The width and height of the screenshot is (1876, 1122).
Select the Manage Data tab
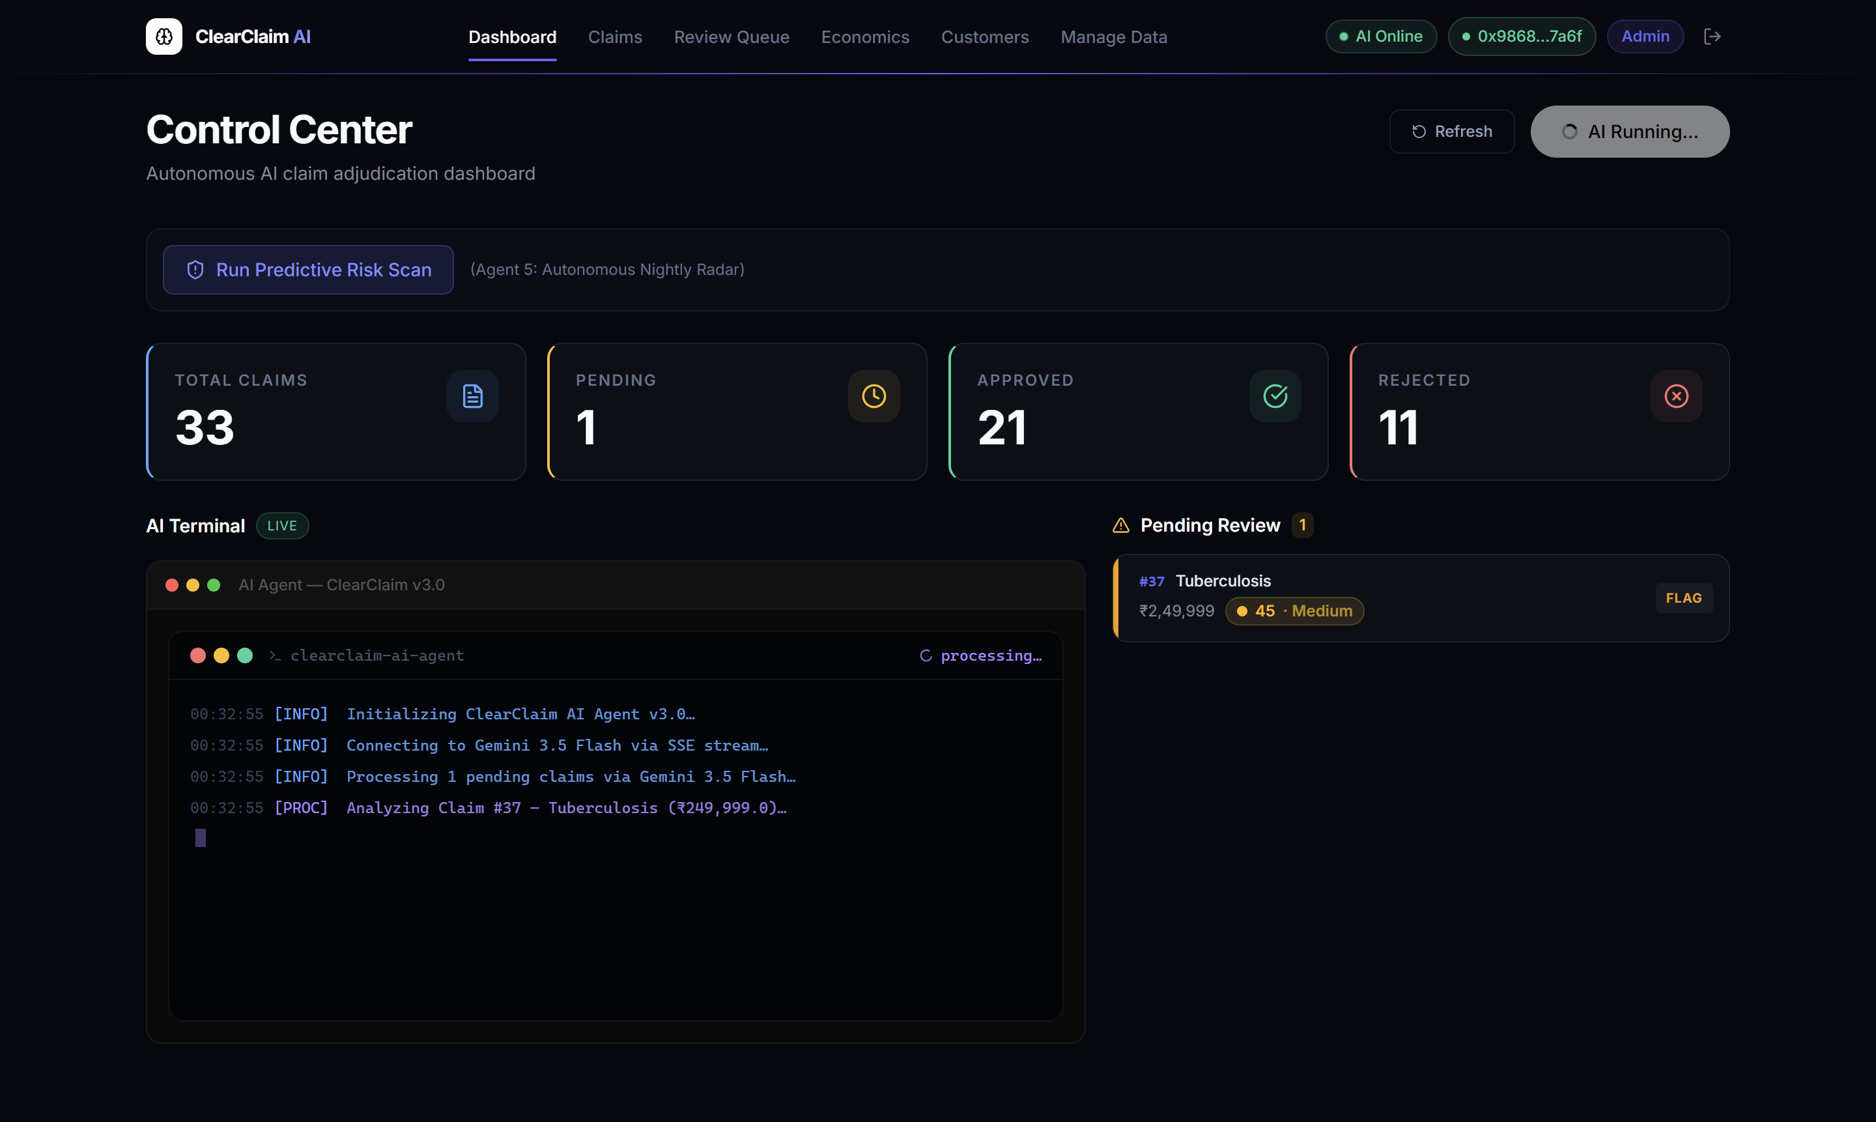1114,37
